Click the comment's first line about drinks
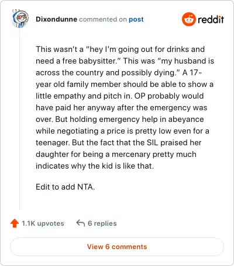Screen dimensions: 234x266 click(x=121, y=49)
